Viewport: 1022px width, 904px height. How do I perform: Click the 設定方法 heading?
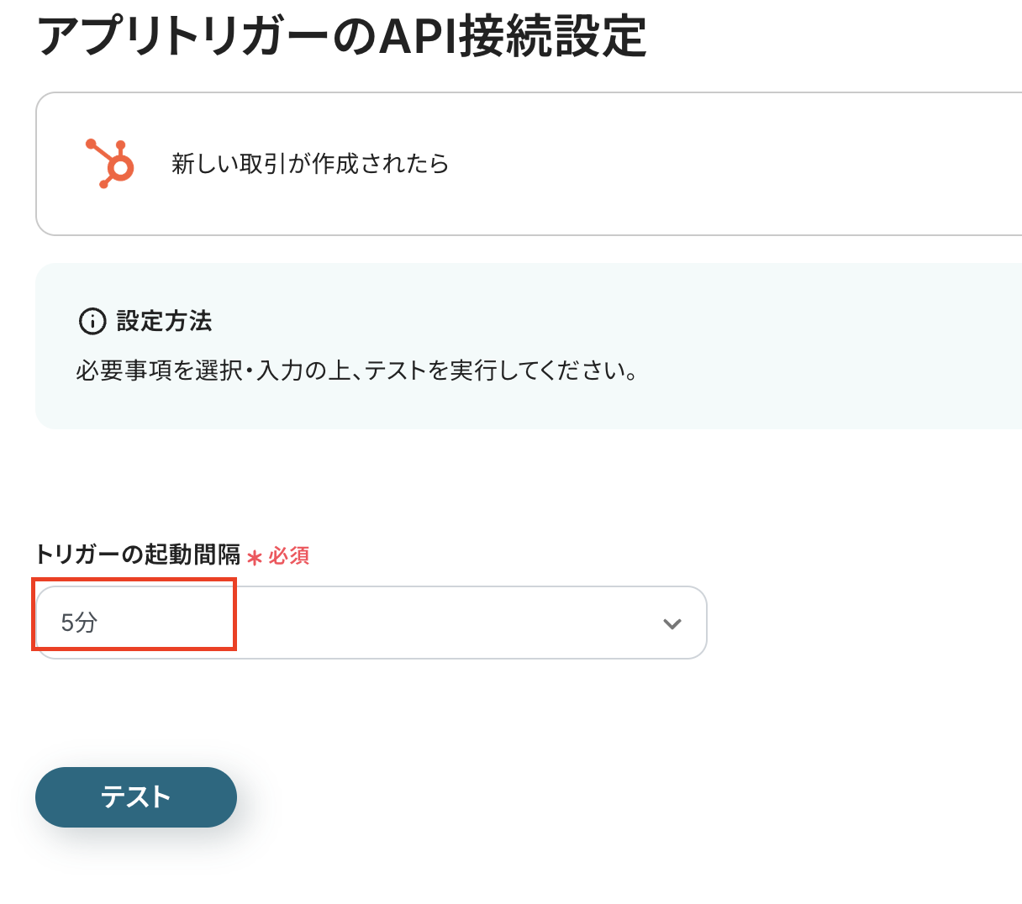(x=164, y=321)
